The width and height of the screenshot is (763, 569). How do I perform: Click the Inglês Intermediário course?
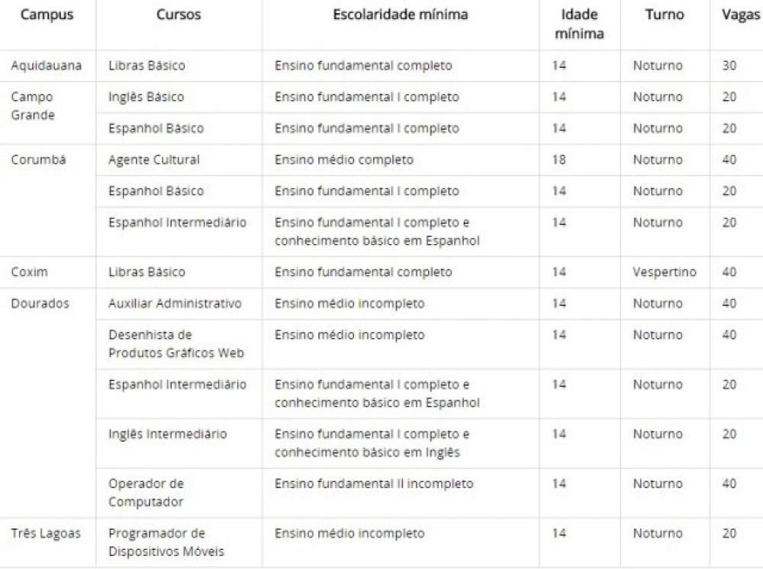(167, 434)
